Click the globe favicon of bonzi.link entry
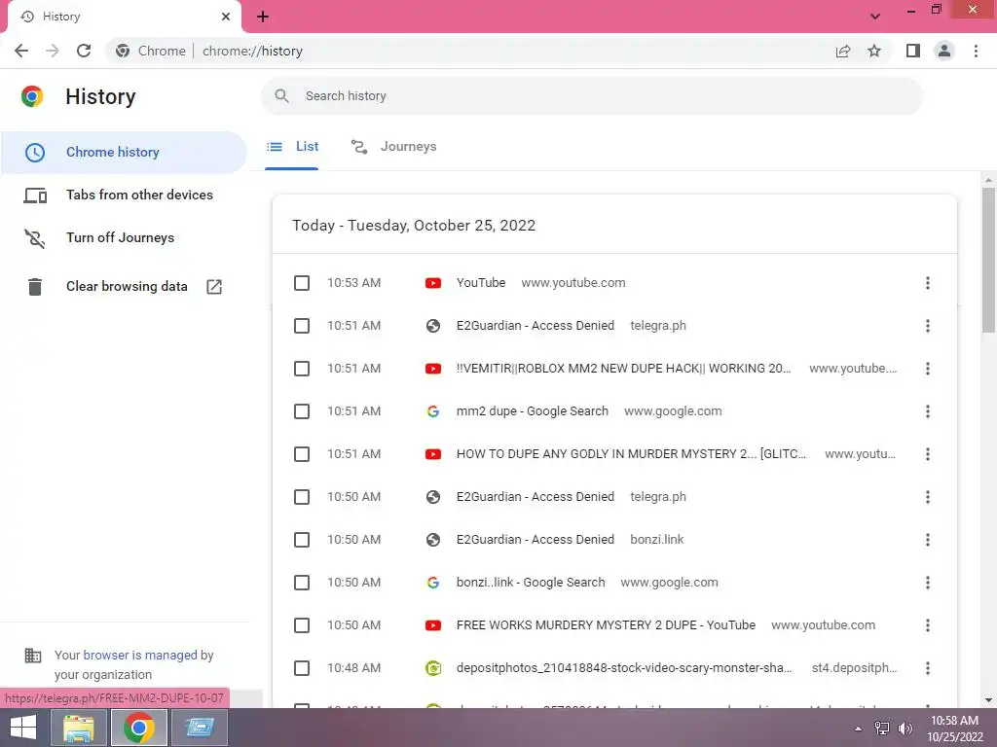The image size is (997, 747). pyautogui.click(x=433, y=540)
